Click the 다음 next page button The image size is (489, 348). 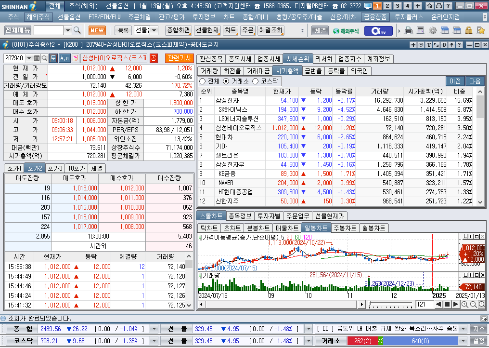tap(475, 81)
